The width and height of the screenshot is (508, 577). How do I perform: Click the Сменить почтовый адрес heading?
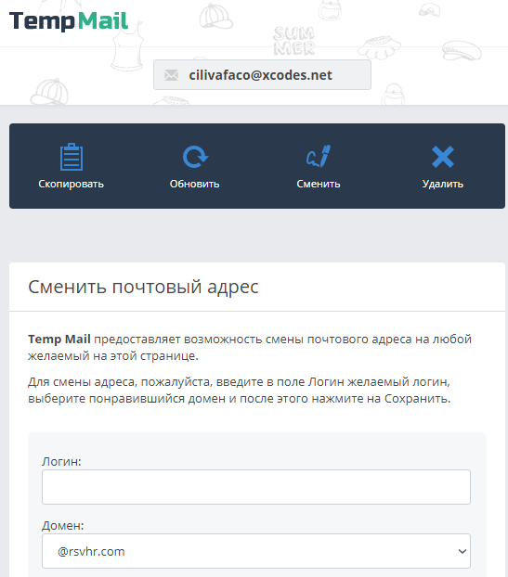point(143,287)
